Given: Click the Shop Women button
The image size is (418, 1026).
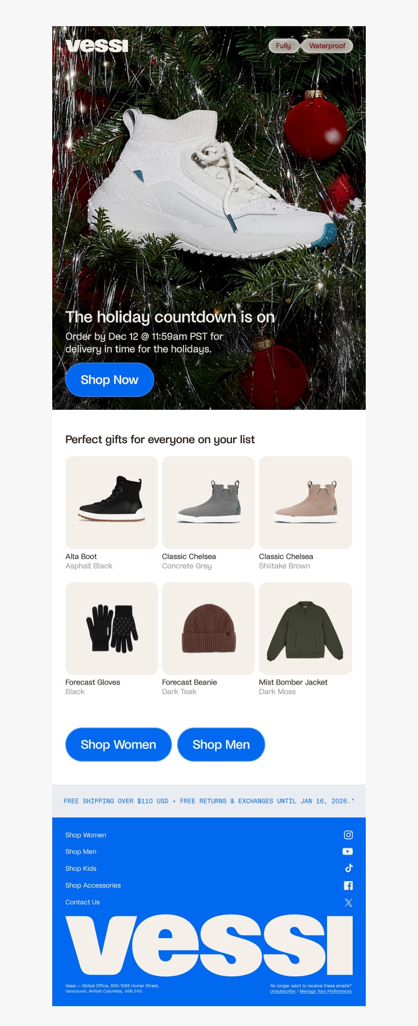Looking at the screenshot, I should (x=118, y=744).
